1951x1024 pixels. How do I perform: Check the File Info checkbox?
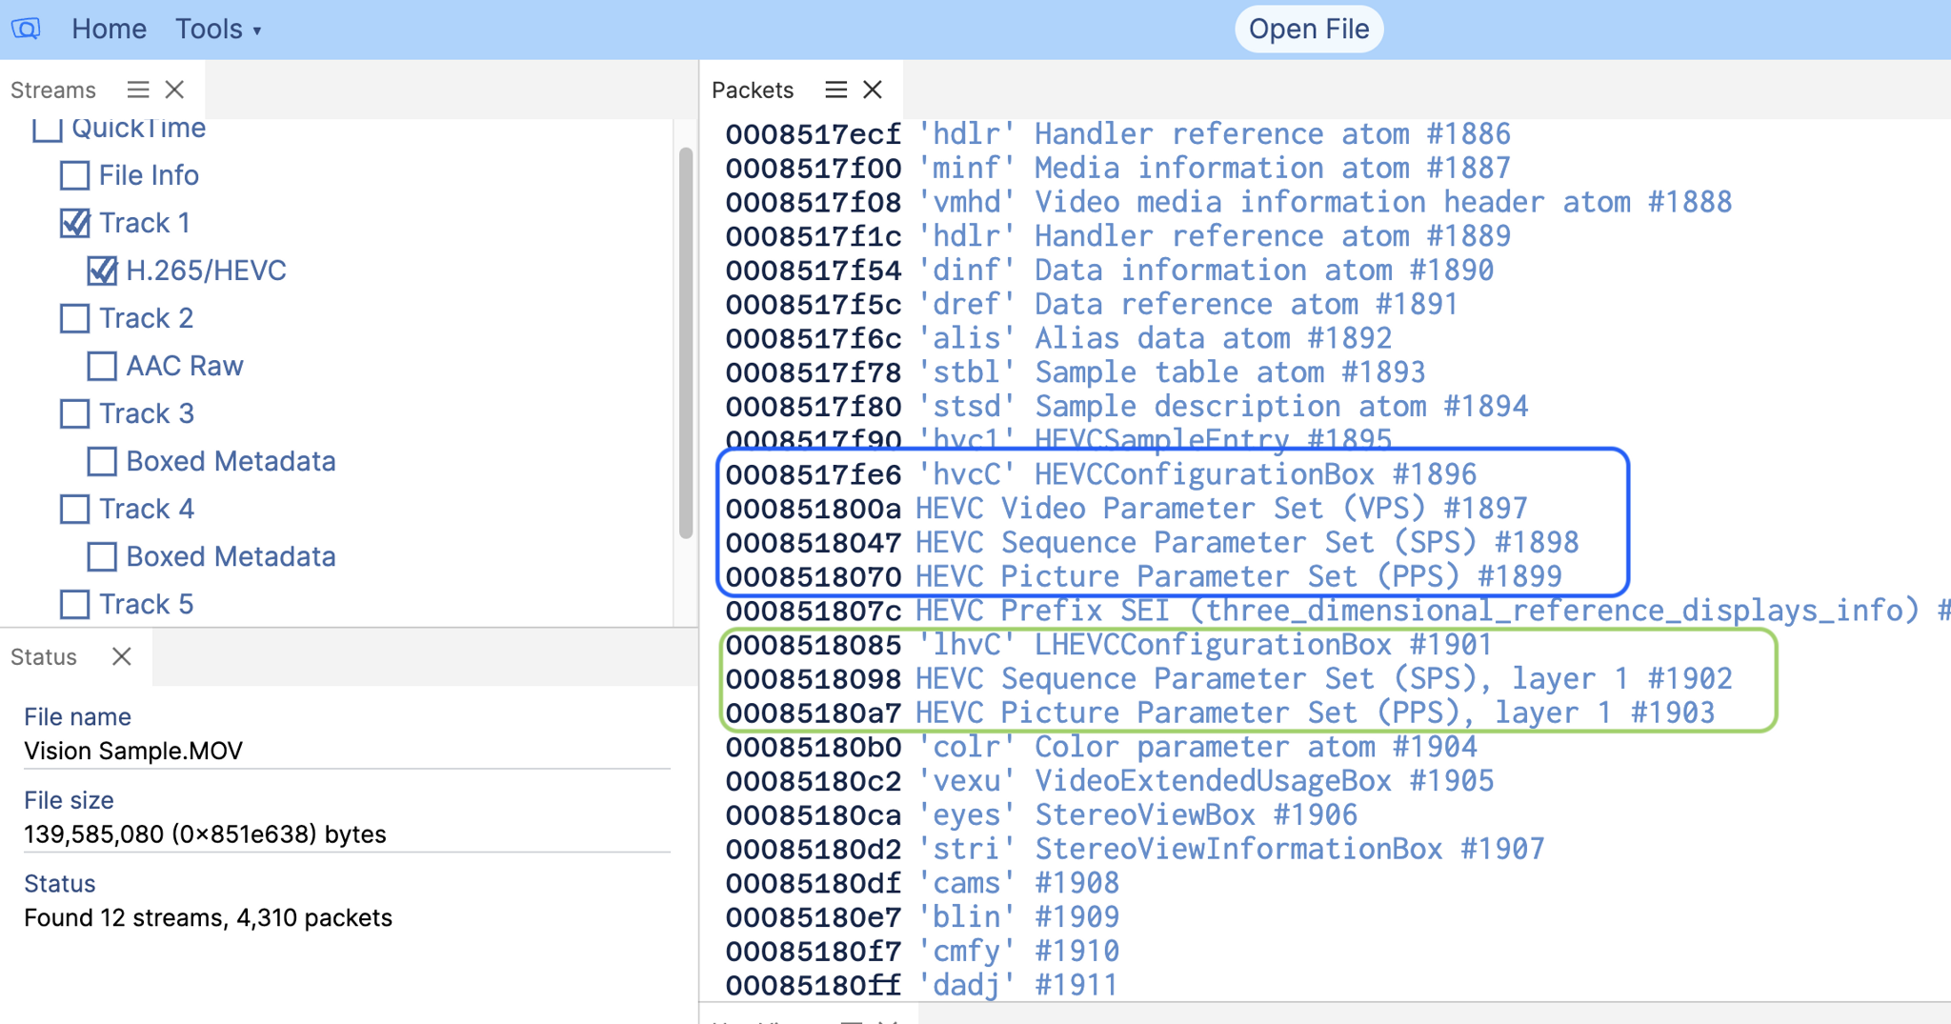pos(74,175)
